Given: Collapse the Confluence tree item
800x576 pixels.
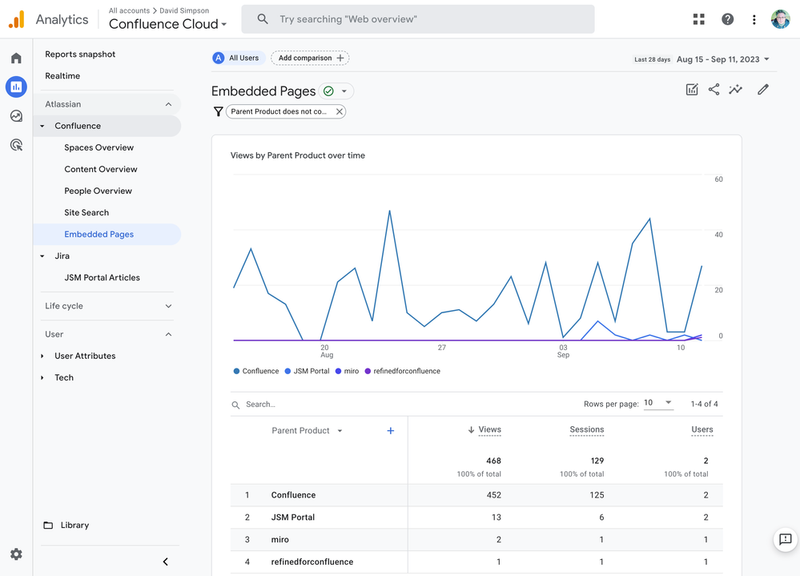Looking at the screenshot, I should 42,126.
